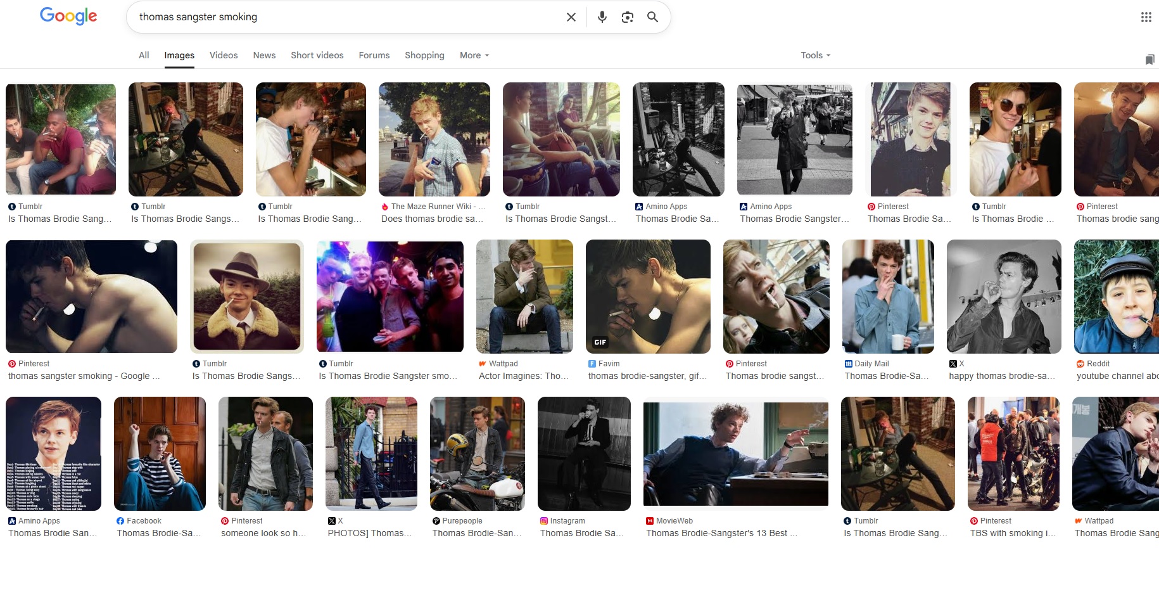Screen dimensions: 1159x597
Task: Switch to the Videos tab
Action: (224, 55)
